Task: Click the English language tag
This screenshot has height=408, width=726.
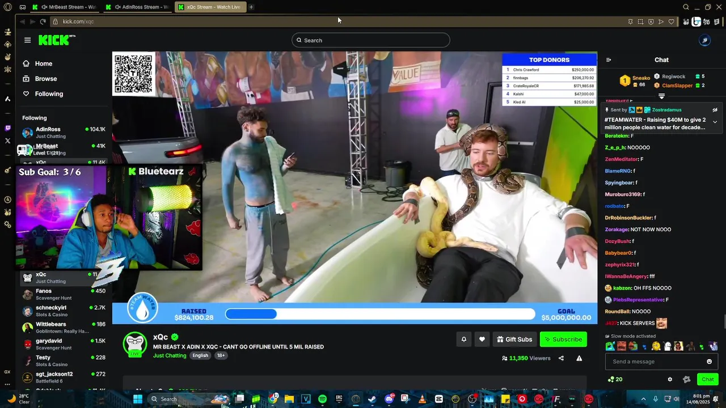Action: pyautogui.click(x=200, y=355)
